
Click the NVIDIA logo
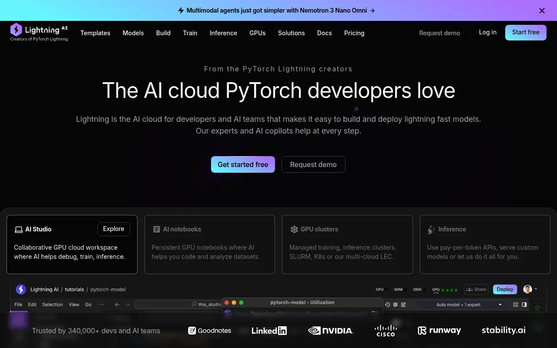coord(331,331)
